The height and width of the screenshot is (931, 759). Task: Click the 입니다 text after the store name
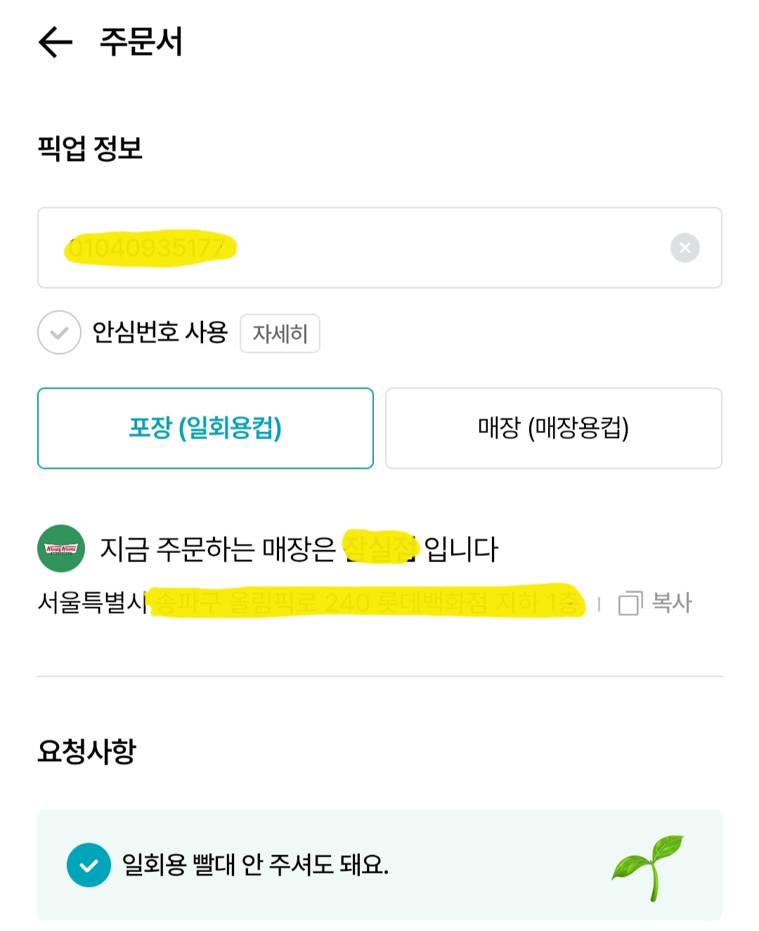click(461, 549)
